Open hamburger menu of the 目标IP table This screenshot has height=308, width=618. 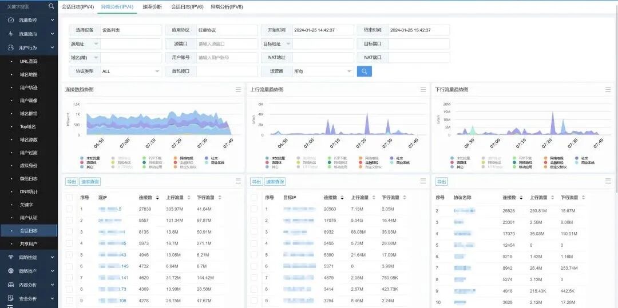(423, 181)
